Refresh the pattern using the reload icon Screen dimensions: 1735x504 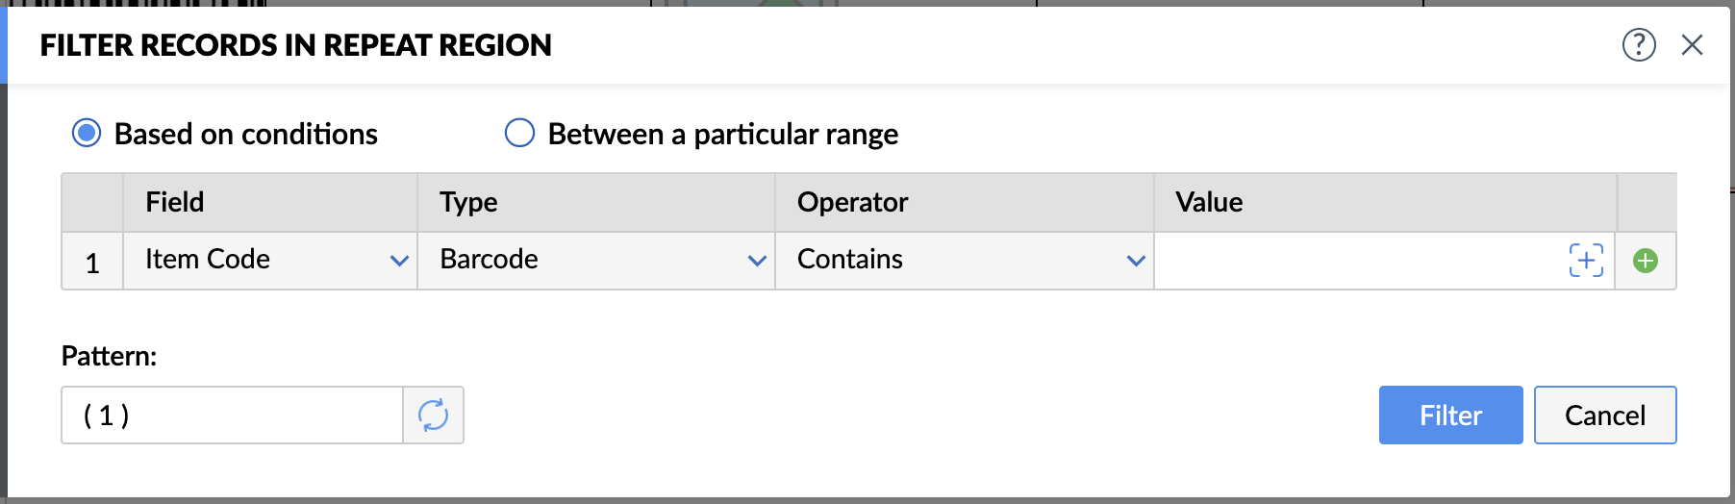(x=433, y=415)
